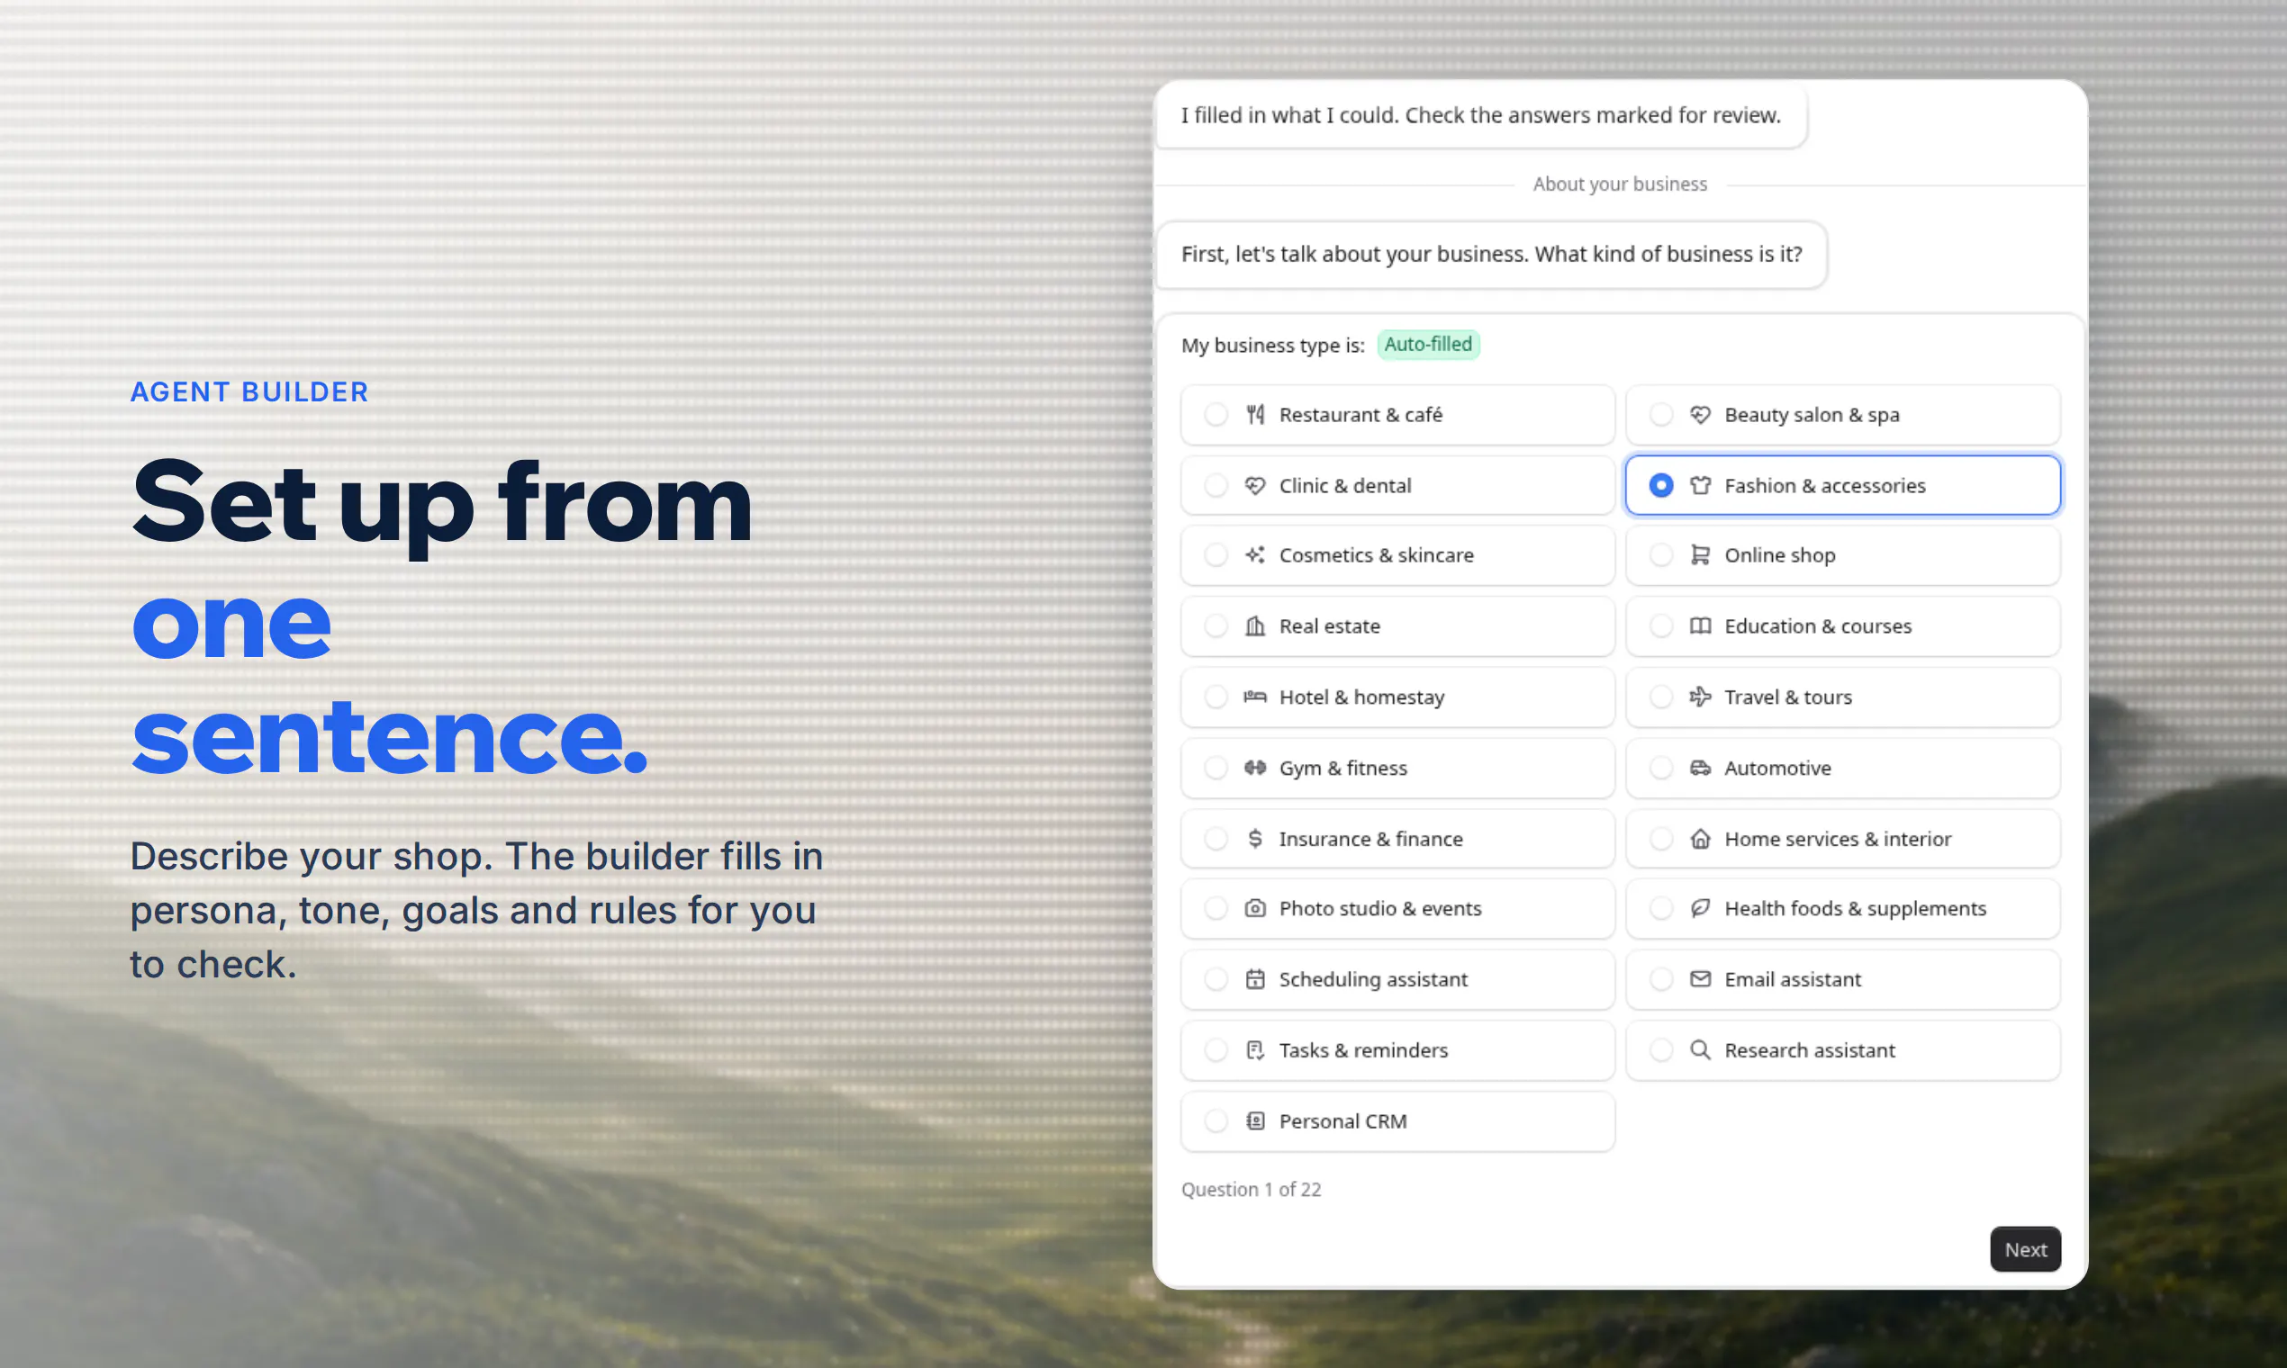Image resolution: width=2287 pixels, height=1368 pixels.
Task: Click the dollar sign Insurance & finance icon
Action: pos(1255,839)
